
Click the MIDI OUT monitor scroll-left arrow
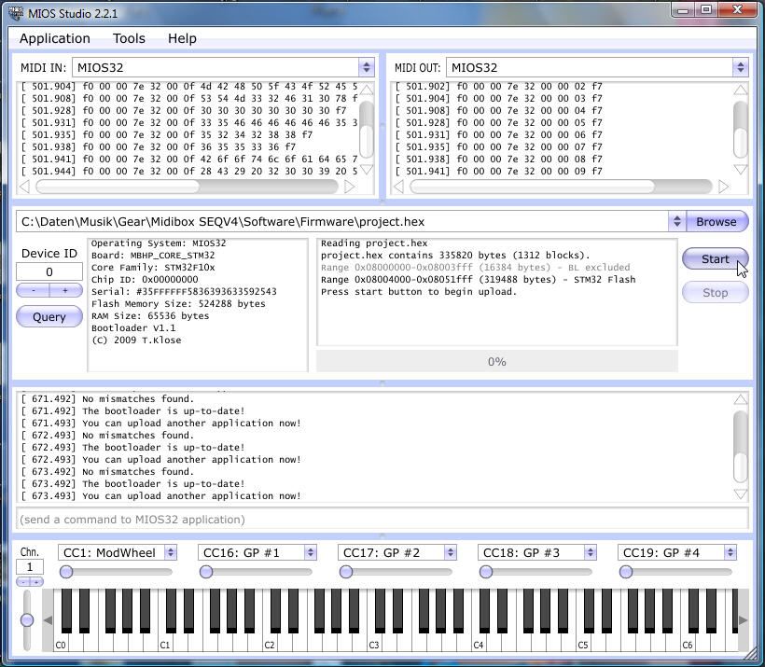[398, 187]
